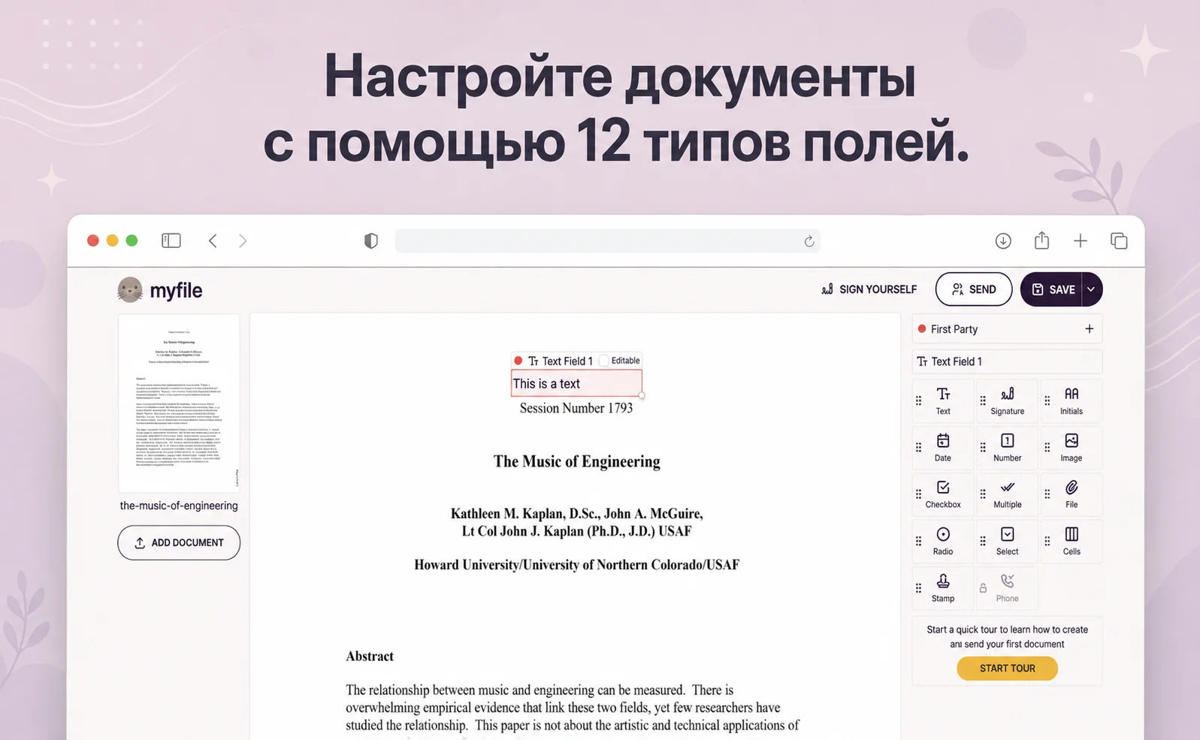The image size is (1200, 740).
Task: Click the 'Abstract' heading
Action: (x=370, y=656)
